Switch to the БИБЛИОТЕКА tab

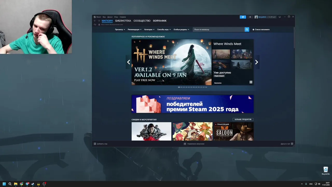click(123, 21)
